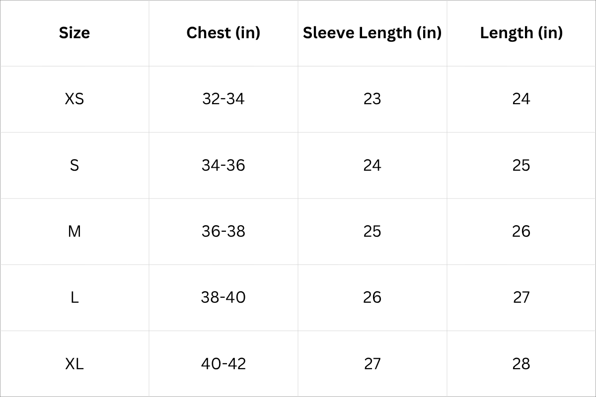Select the Length (in) column header

(x=521, y=33)
